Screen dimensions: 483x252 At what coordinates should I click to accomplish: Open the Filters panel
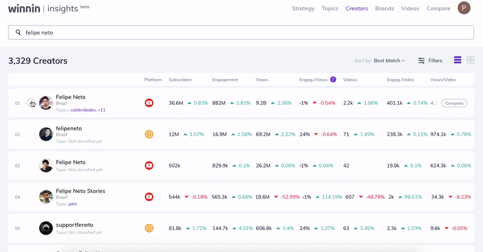tap(430, 61)
